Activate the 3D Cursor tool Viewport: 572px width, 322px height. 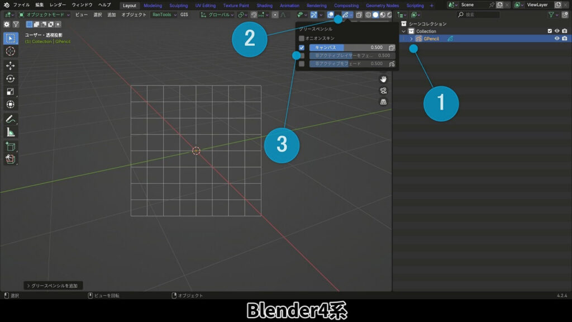coord(11,51)
